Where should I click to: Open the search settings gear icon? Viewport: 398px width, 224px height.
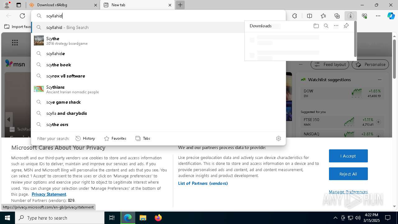tap(279, 138)
